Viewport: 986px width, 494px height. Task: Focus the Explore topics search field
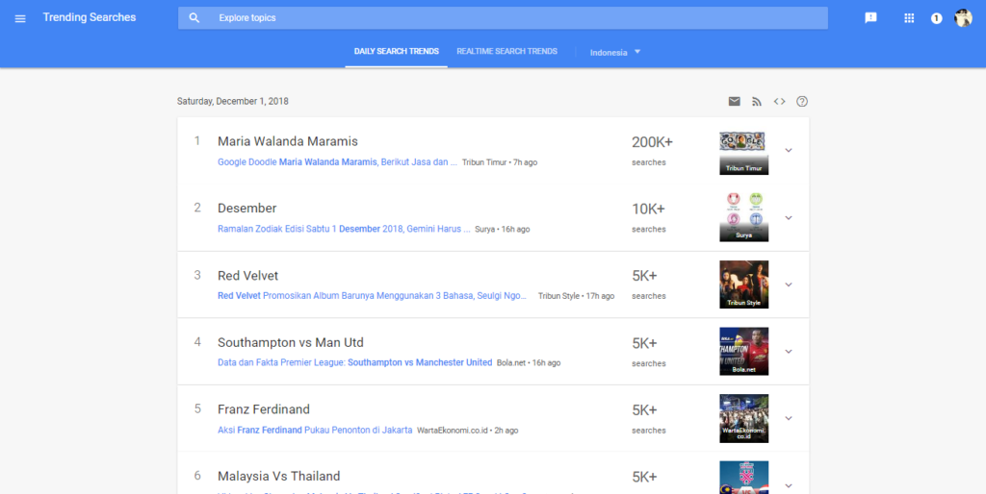[503, 18]
